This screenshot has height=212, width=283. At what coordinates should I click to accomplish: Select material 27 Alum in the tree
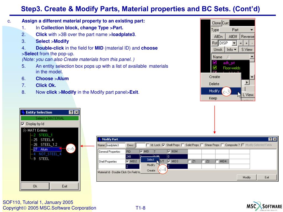click(x=47, y=149)
